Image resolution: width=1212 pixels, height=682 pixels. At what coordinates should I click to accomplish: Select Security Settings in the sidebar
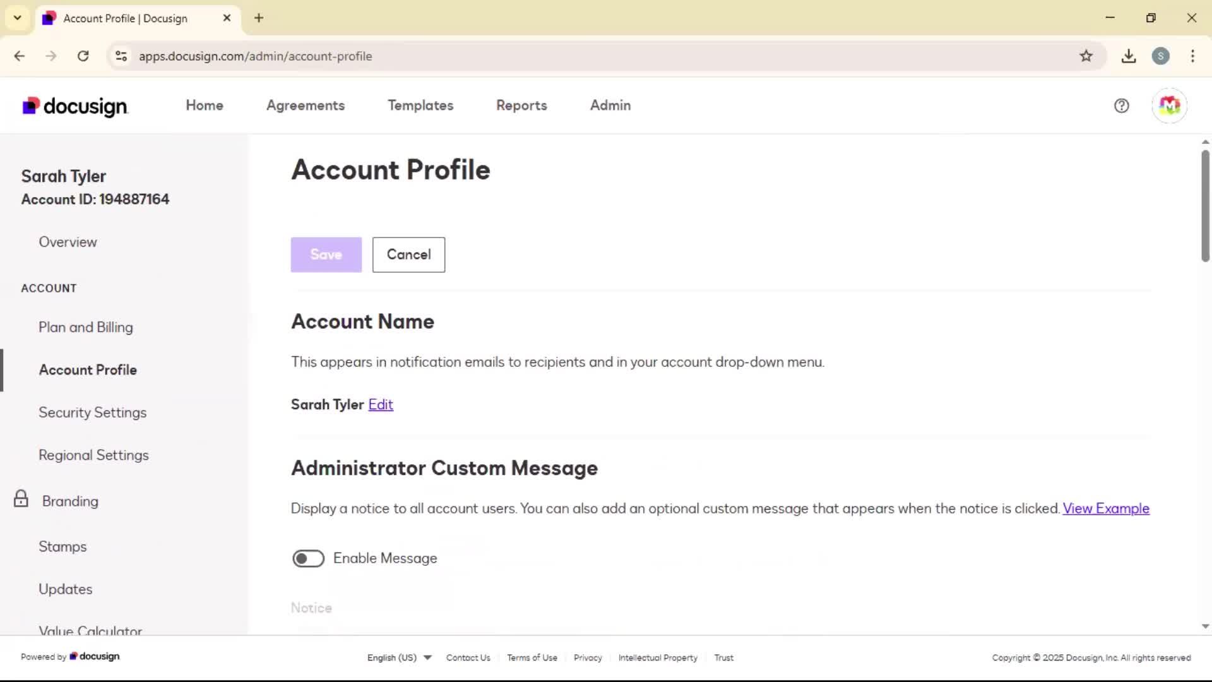coord(92,412)
